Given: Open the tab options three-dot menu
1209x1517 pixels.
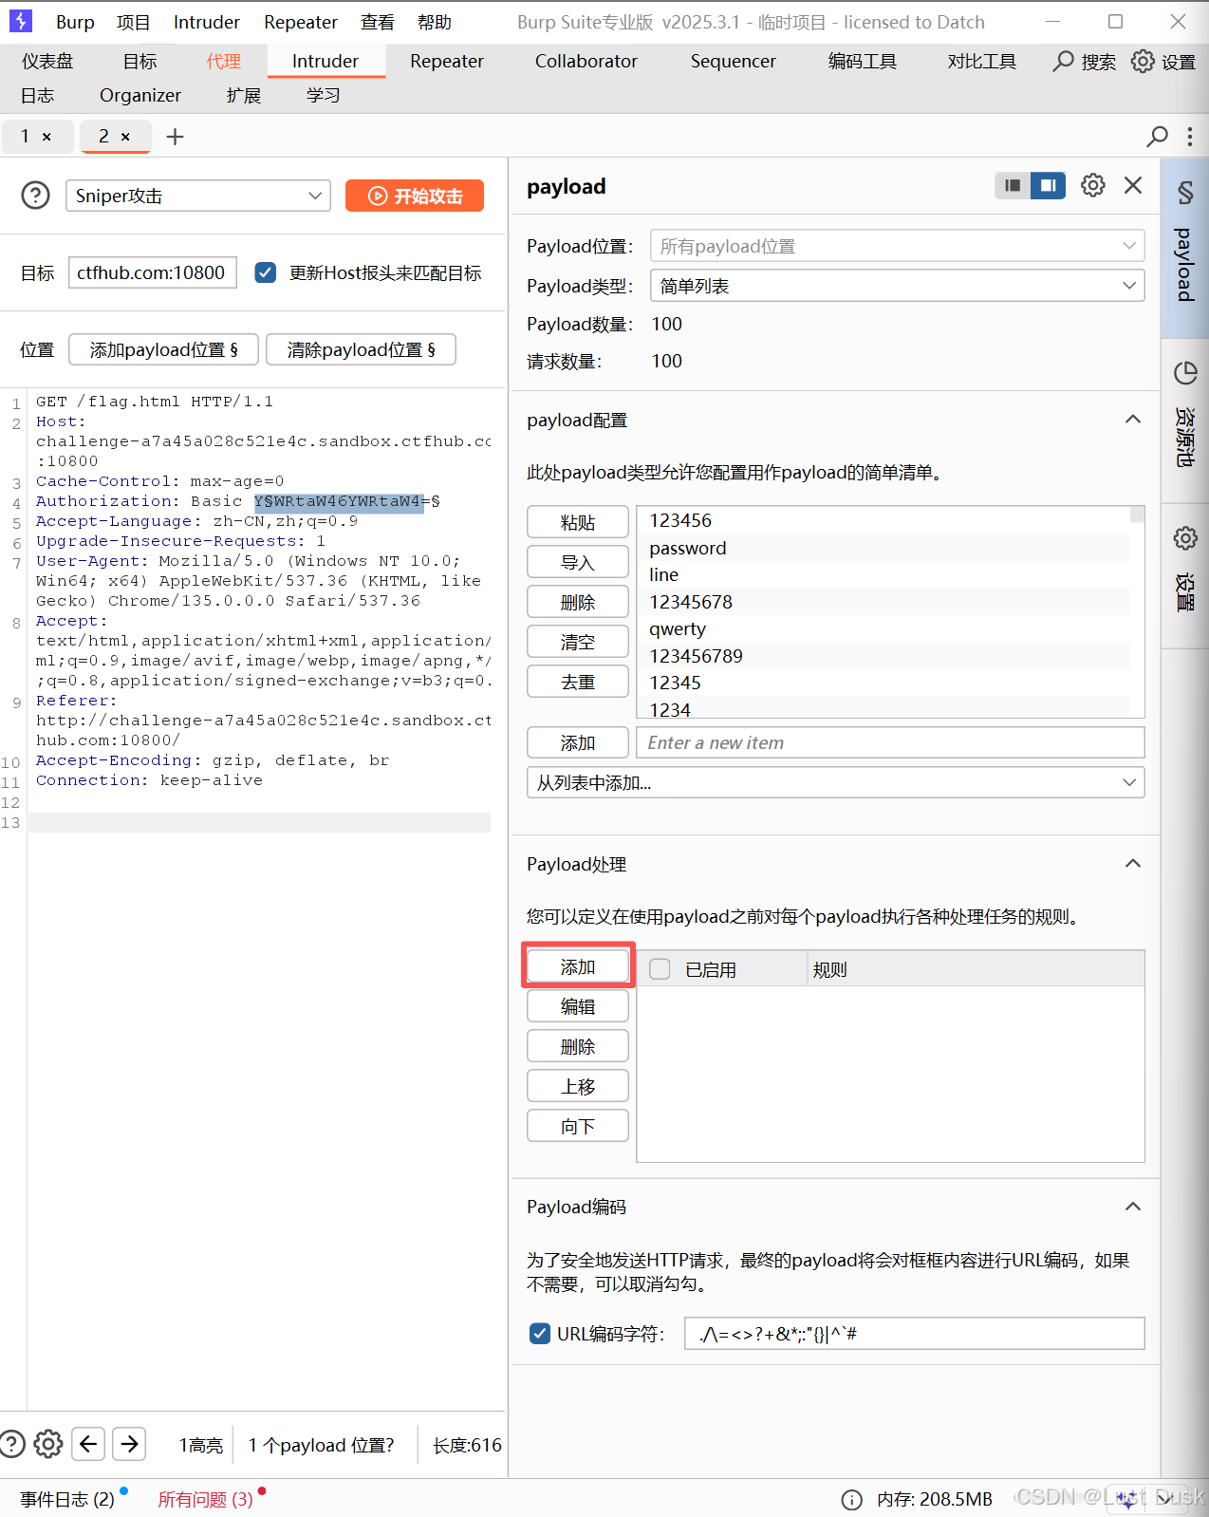Looking at the screenshot, I should pyautogui.click(x=1189, y=137).
